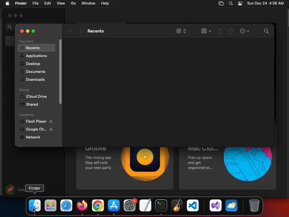Open the File menu

(x=35, y=3)
